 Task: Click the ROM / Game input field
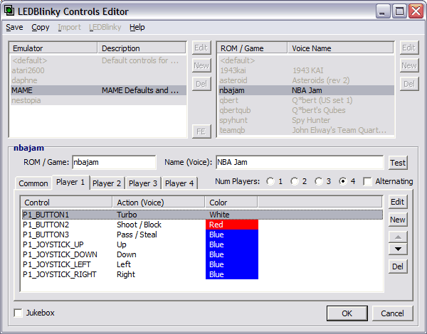pyautogui.click(x=114, y=162)
